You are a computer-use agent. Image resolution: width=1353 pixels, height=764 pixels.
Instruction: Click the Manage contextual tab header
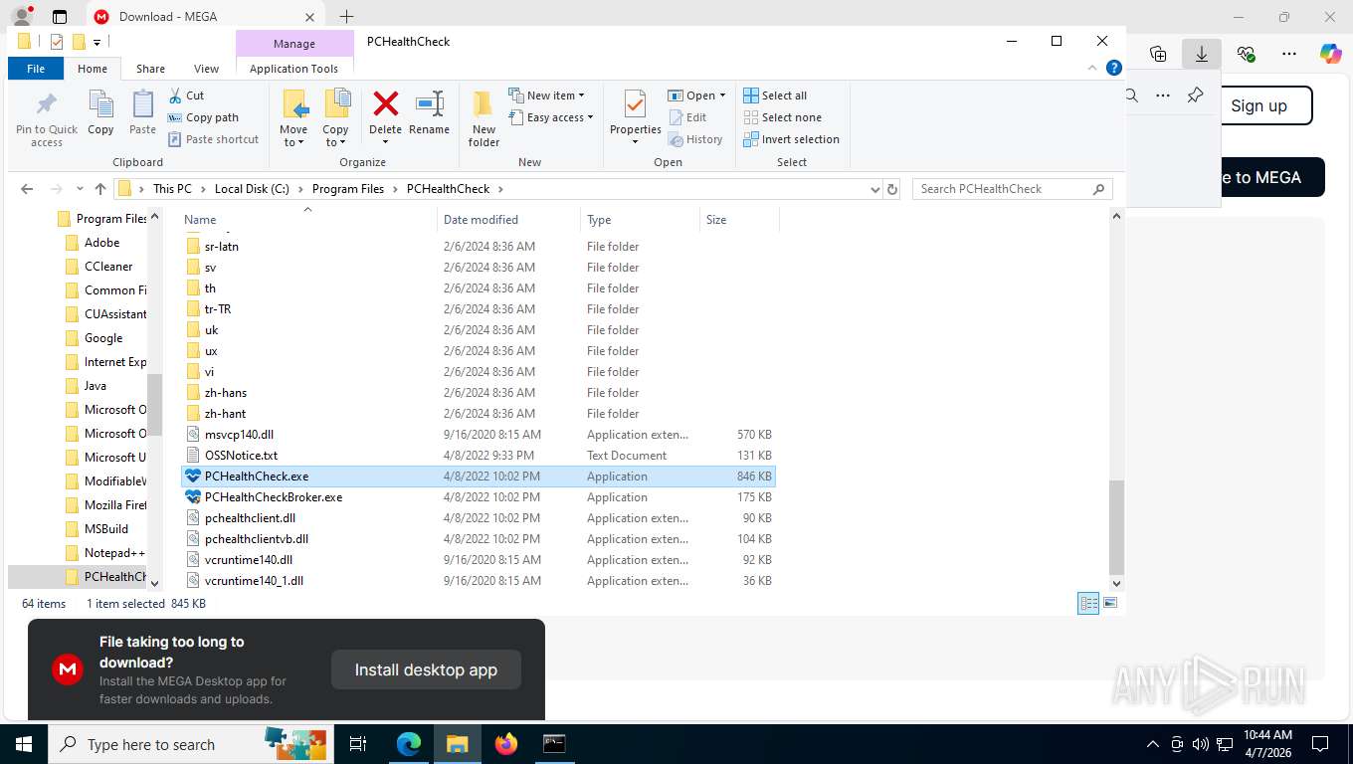[x=294, y=44]
